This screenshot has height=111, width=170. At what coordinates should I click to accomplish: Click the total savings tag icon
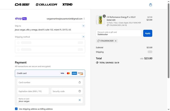tap(97, 63)
